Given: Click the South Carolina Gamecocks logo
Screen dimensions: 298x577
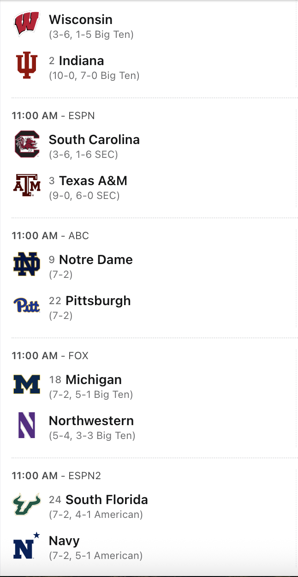Looking at the screenshot, I should pyautogui.click(x=27, y=144).
